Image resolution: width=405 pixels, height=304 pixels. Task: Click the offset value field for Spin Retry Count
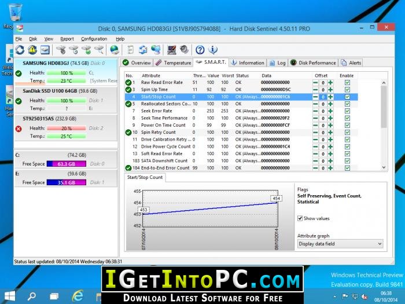pos(323,133)
